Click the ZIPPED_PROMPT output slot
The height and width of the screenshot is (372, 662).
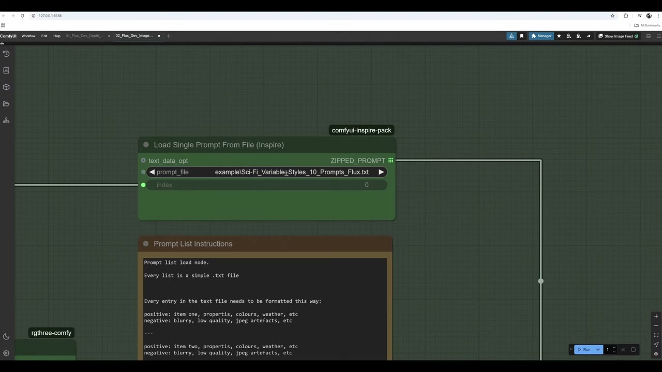click(390, 161)
